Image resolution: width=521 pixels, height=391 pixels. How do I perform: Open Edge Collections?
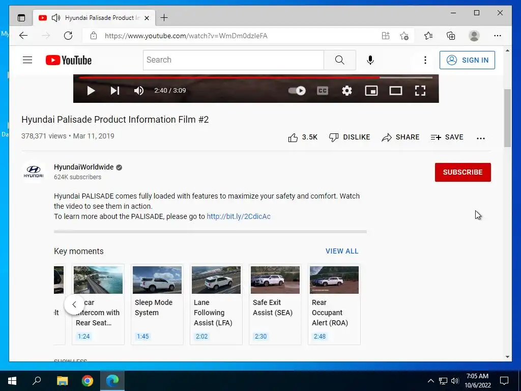(451, 36)
